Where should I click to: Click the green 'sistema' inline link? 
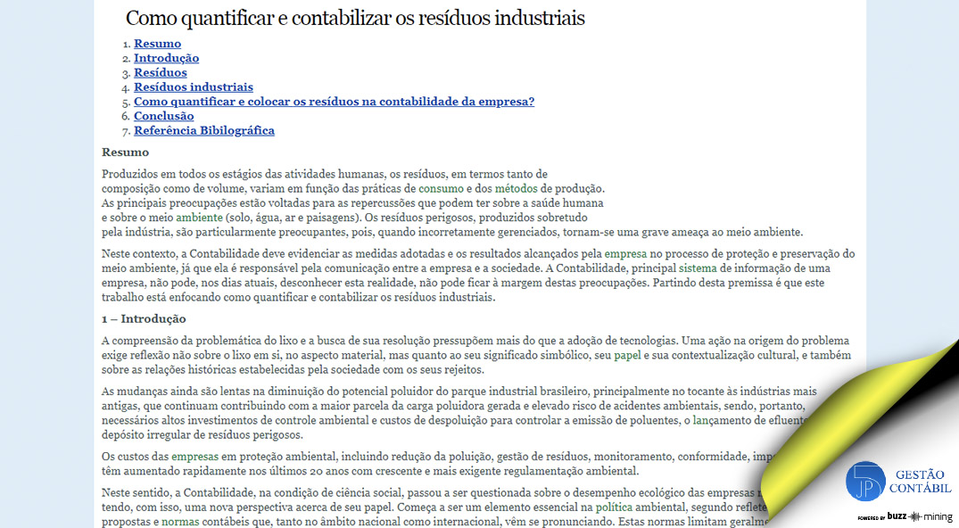click(697, 268)
